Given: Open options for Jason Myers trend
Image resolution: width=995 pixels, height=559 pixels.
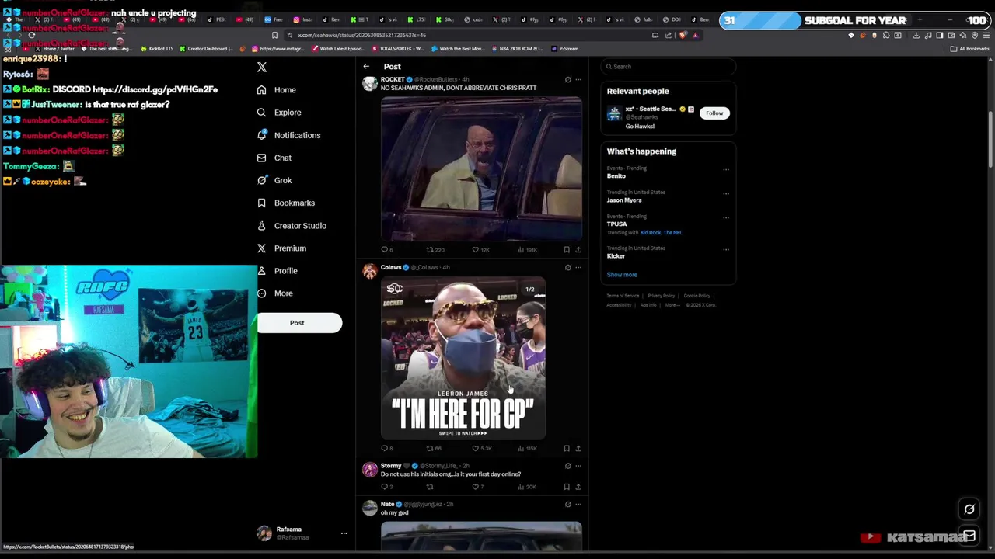Looking at the screenshot, I should (x=726, y=193).
